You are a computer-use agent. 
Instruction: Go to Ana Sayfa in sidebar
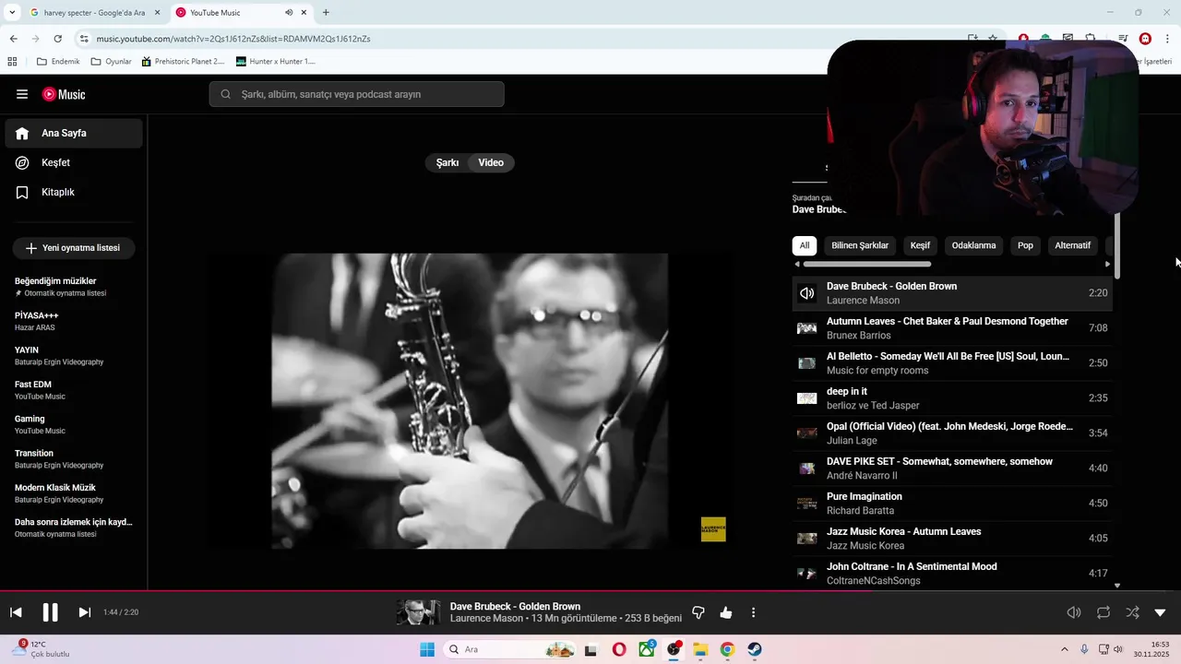click(x=74, y=133)
